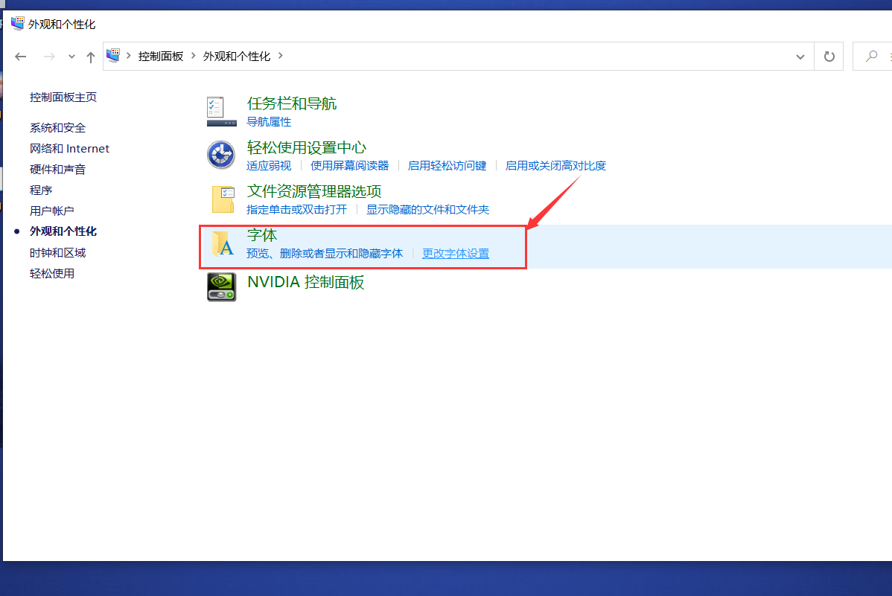Expand the chevron after 外观和个性化 breadcrumb
The height and width of the screenshot is (596, 892).
pos(281,56)
